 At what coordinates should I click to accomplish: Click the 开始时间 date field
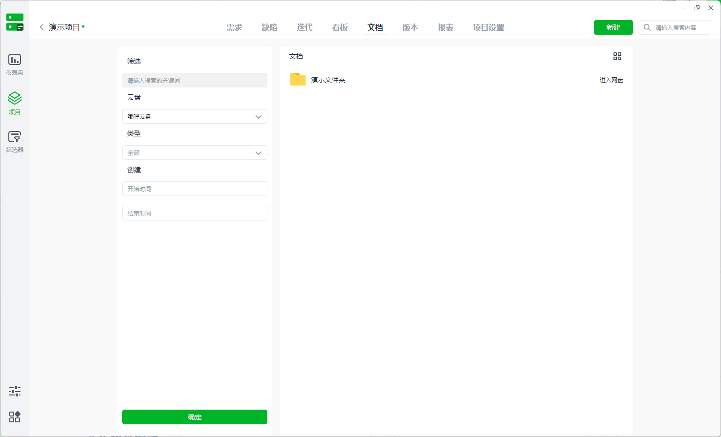(x=195, y=189)
